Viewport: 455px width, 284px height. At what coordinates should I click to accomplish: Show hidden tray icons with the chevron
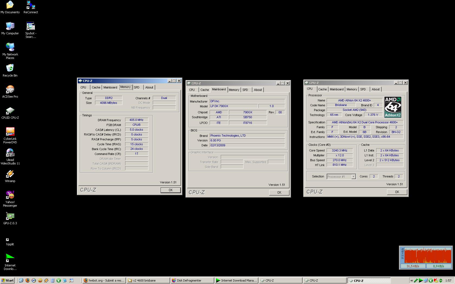tap(412, 280)
